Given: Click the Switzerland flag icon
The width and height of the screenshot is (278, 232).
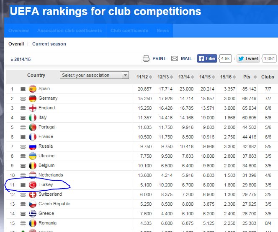Looking at the screenshot, I should 33,194.
